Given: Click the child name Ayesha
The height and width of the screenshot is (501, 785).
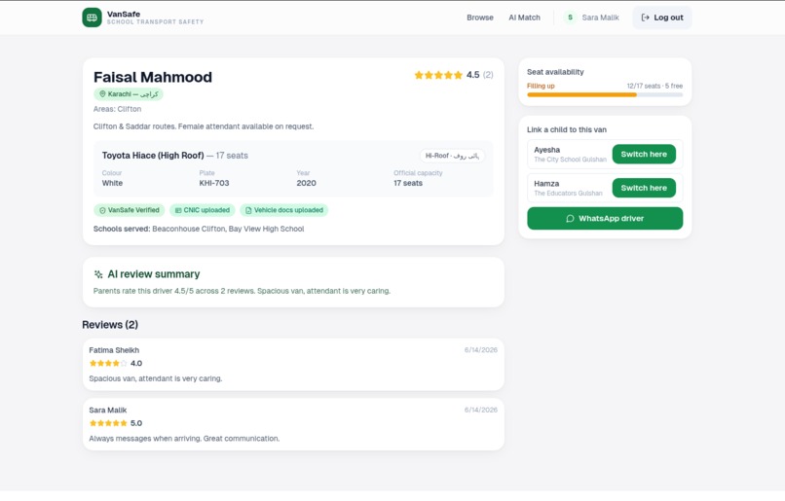Looking at the screenshot, I should pyautogui.click(x=546, y=150).
